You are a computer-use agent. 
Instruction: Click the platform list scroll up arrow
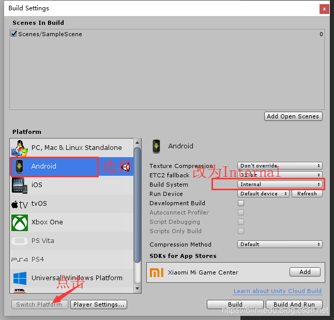point(137,142)
